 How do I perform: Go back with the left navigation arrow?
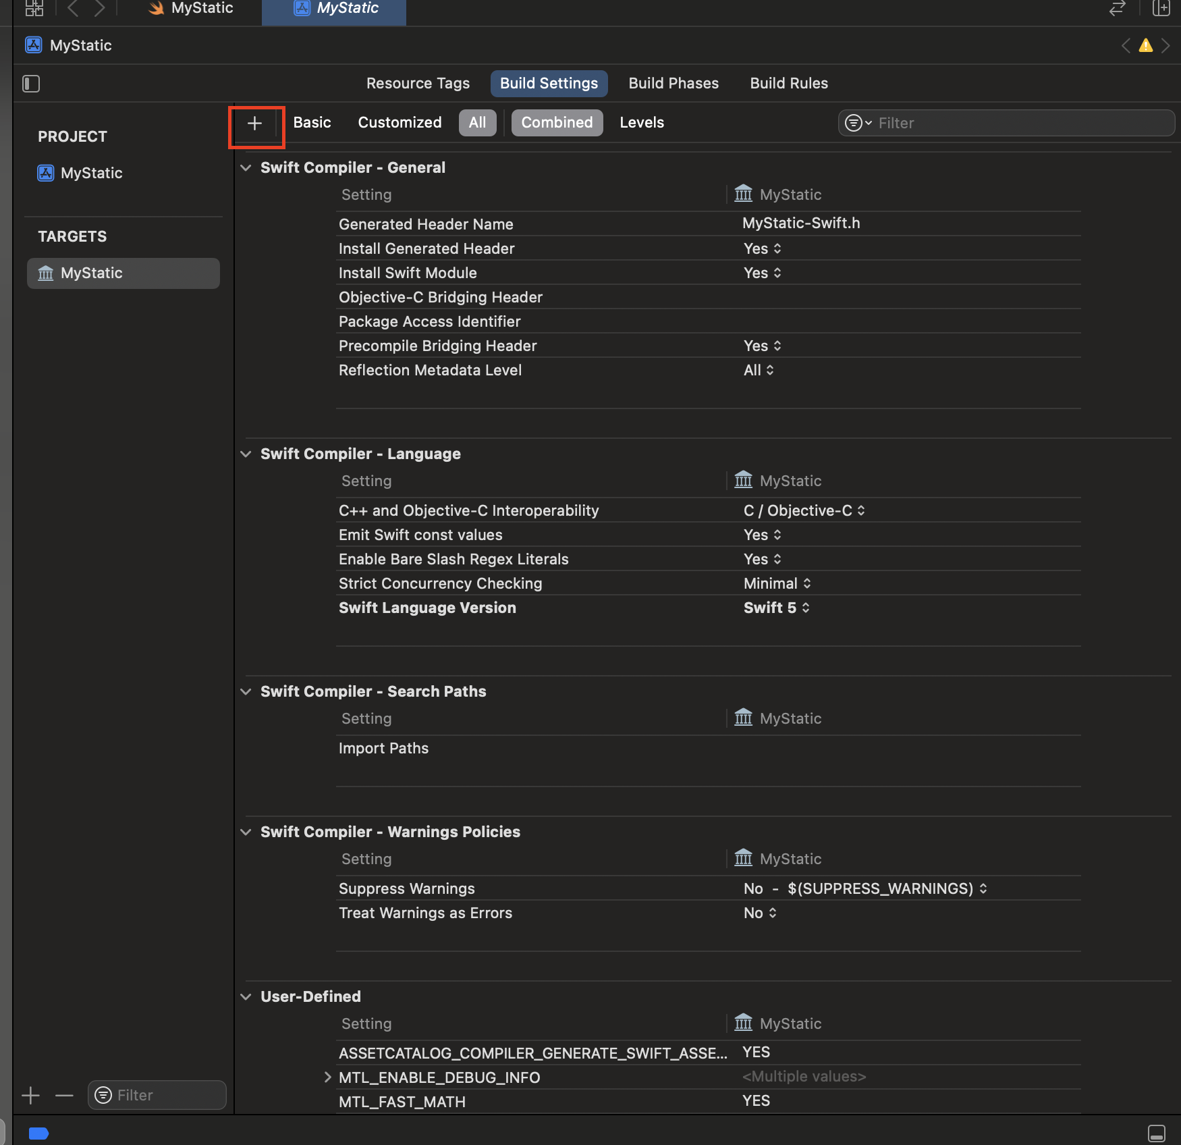[x=73, y=8]
